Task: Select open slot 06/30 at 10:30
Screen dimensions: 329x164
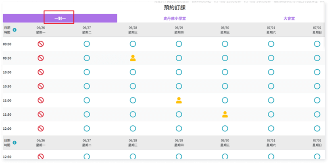Action: (225, 86)
